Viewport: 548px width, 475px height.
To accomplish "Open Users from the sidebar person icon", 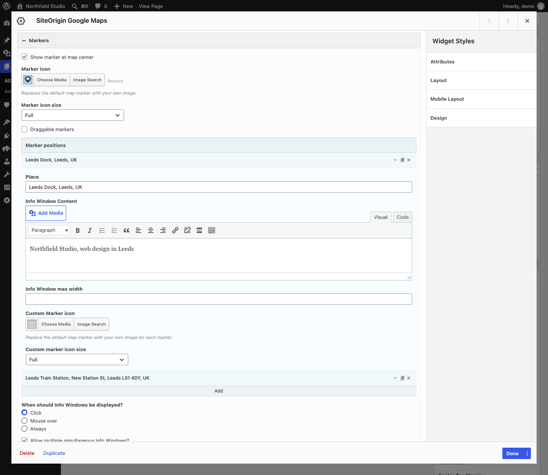I will 6,161.
